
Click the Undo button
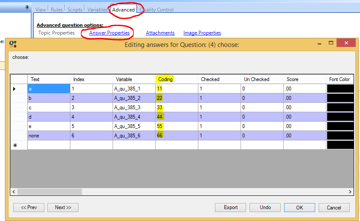coord(265,207)
